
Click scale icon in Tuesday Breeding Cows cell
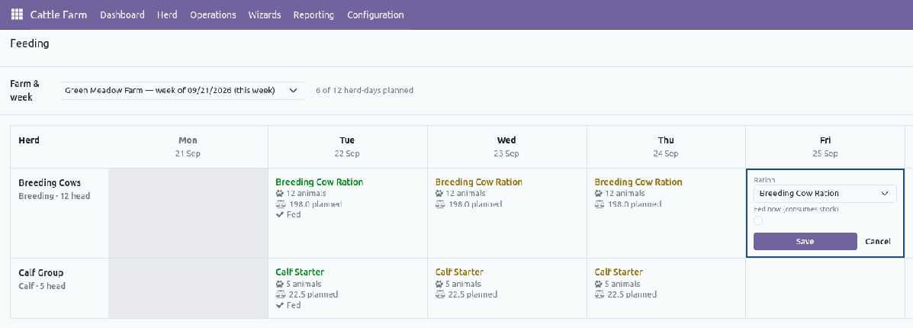coord(280,204)
